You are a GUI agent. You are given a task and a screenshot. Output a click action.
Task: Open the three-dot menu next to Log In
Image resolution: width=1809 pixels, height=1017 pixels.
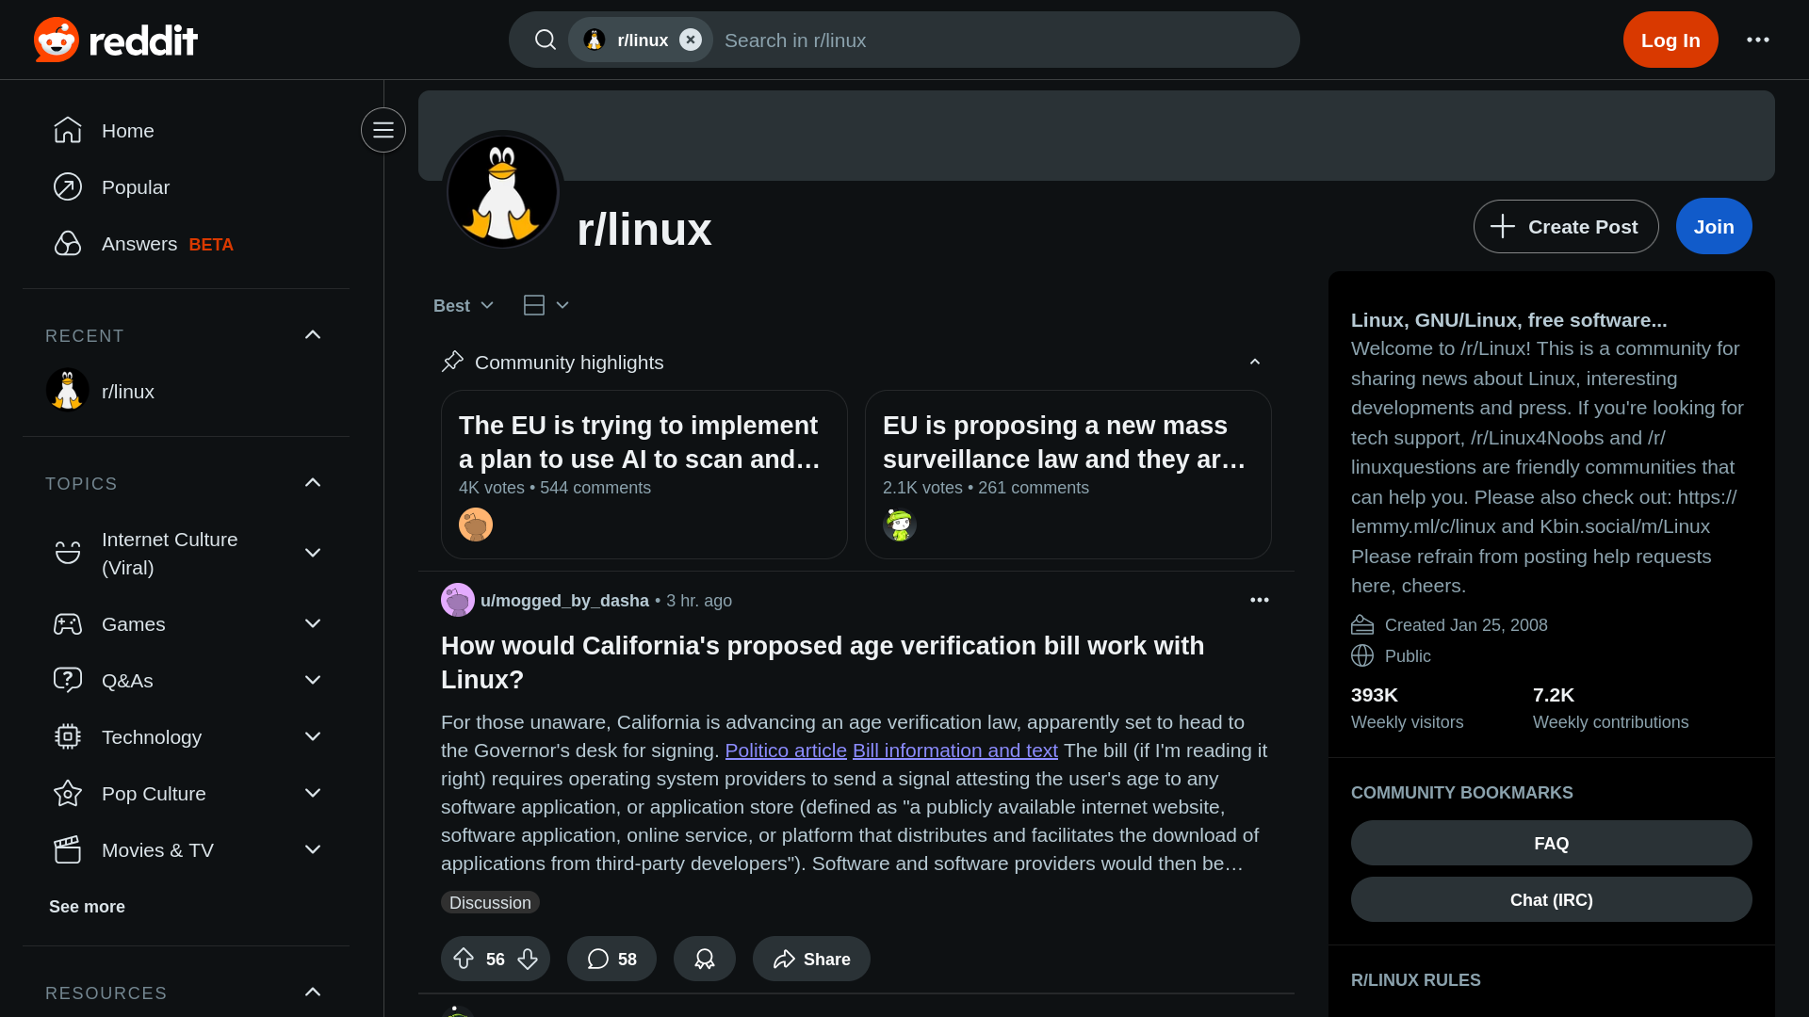(x=1757, y=40)
